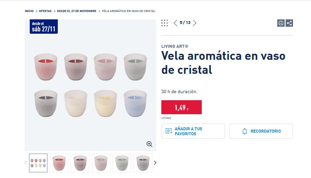
Task: Print this product page
Action: click(x=281, y=23)
